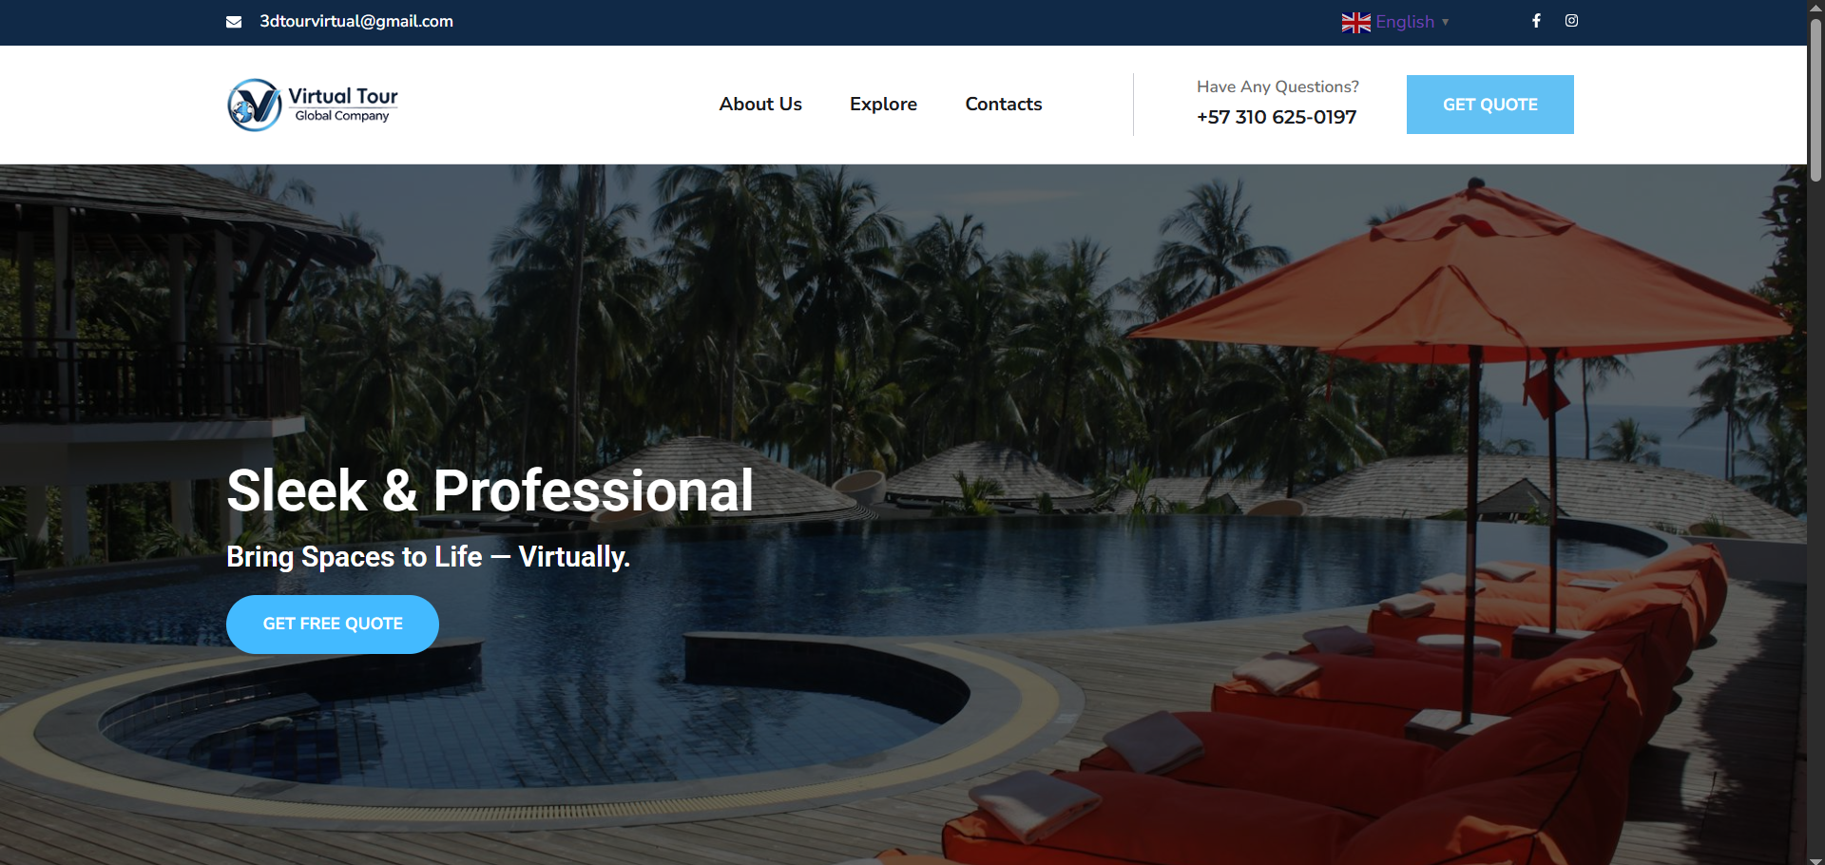Expand the English language dropdown arrow

pyautogui.click(x=1445, y=22)
